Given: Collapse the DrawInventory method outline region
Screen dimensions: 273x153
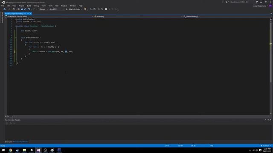Looking at the screenshot, I should click(x=16, y=38).
